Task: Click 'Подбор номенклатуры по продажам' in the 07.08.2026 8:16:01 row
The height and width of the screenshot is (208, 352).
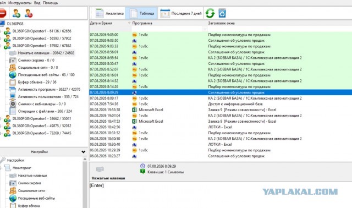Action: (239, 75)
